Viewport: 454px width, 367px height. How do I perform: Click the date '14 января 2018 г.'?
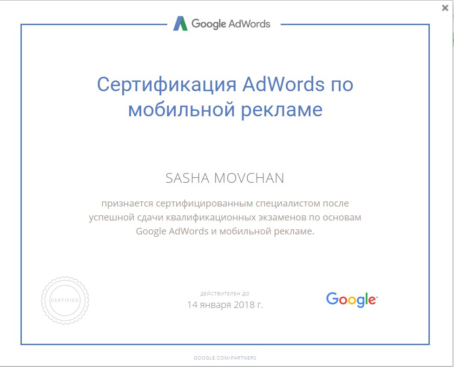(225, 305)
